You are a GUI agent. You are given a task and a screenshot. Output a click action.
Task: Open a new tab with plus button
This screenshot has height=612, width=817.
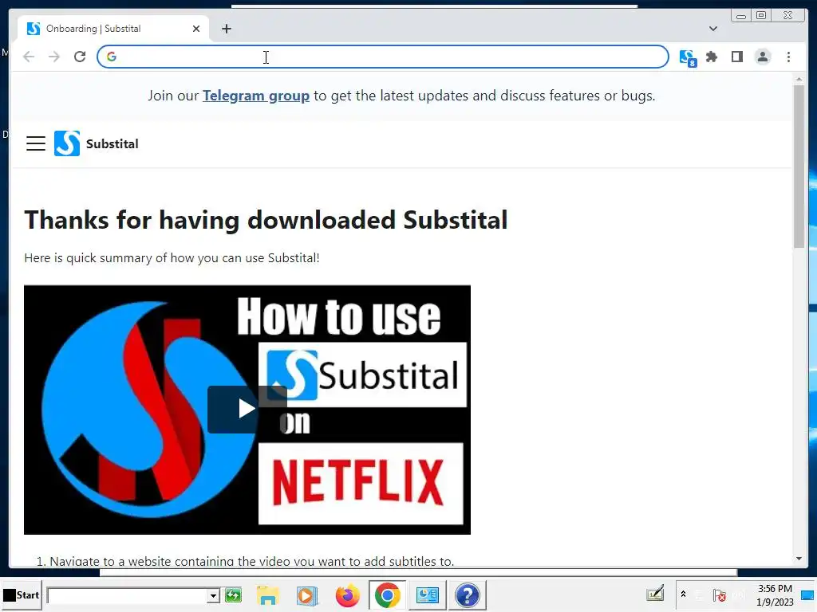tap(226, 29)
